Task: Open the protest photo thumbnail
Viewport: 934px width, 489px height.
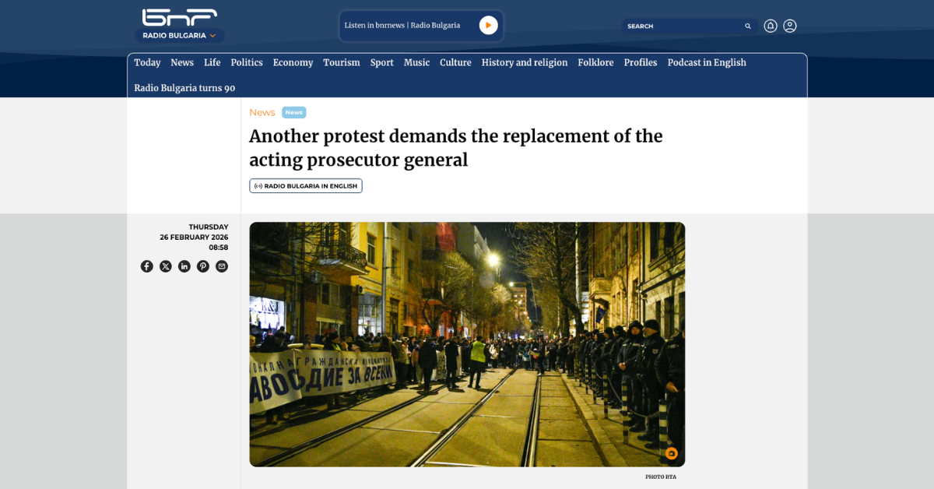Action: click(467, 344)
